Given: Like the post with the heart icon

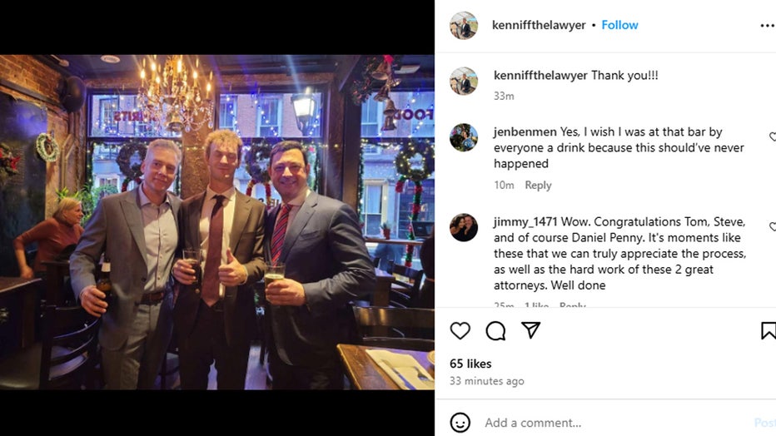Looking at the screenshot, I should (x=460, y=330).
